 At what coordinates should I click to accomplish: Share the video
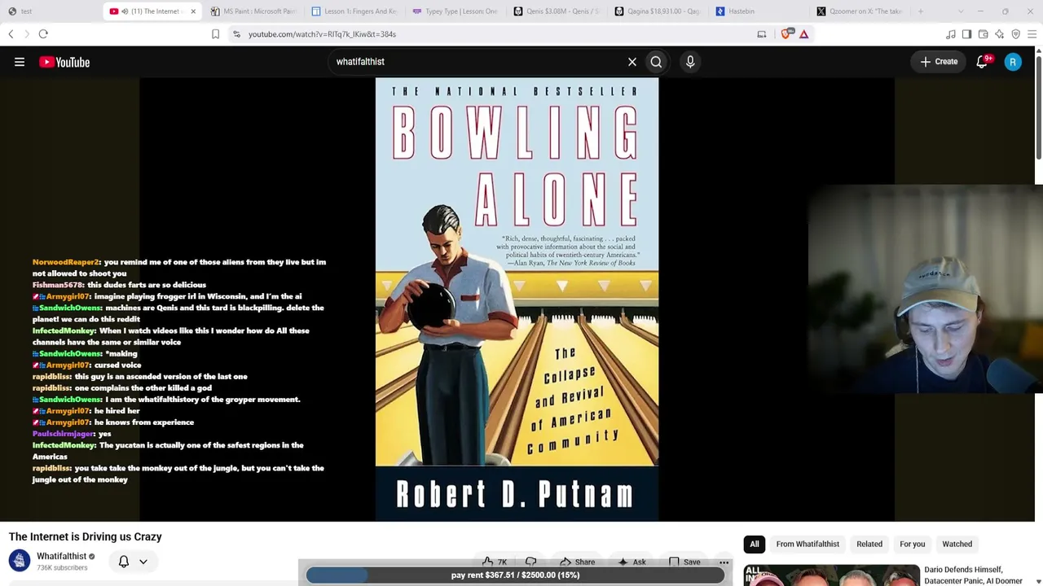[577, 562]
